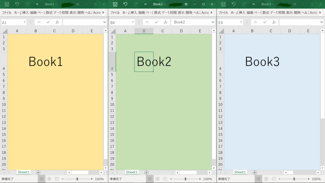The width and height of the screenshot is (325, 183).
Task: Click zoom slider handle in Book3
Action: click(294, 179)
